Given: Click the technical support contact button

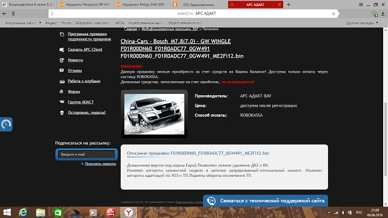Looking at the screenshot, I should click(x=266, y=200).
